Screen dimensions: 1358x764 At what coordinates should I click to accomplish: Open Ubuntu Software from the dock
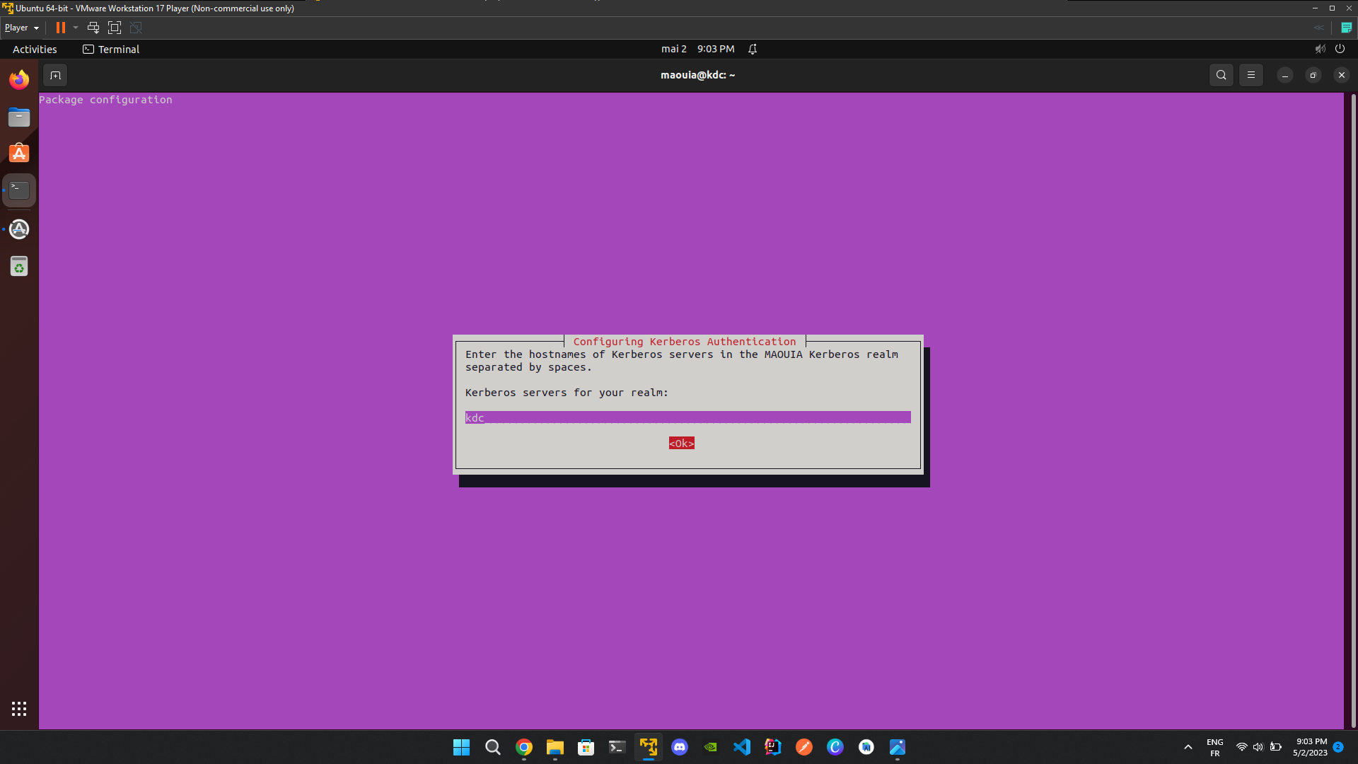[19, 154]
